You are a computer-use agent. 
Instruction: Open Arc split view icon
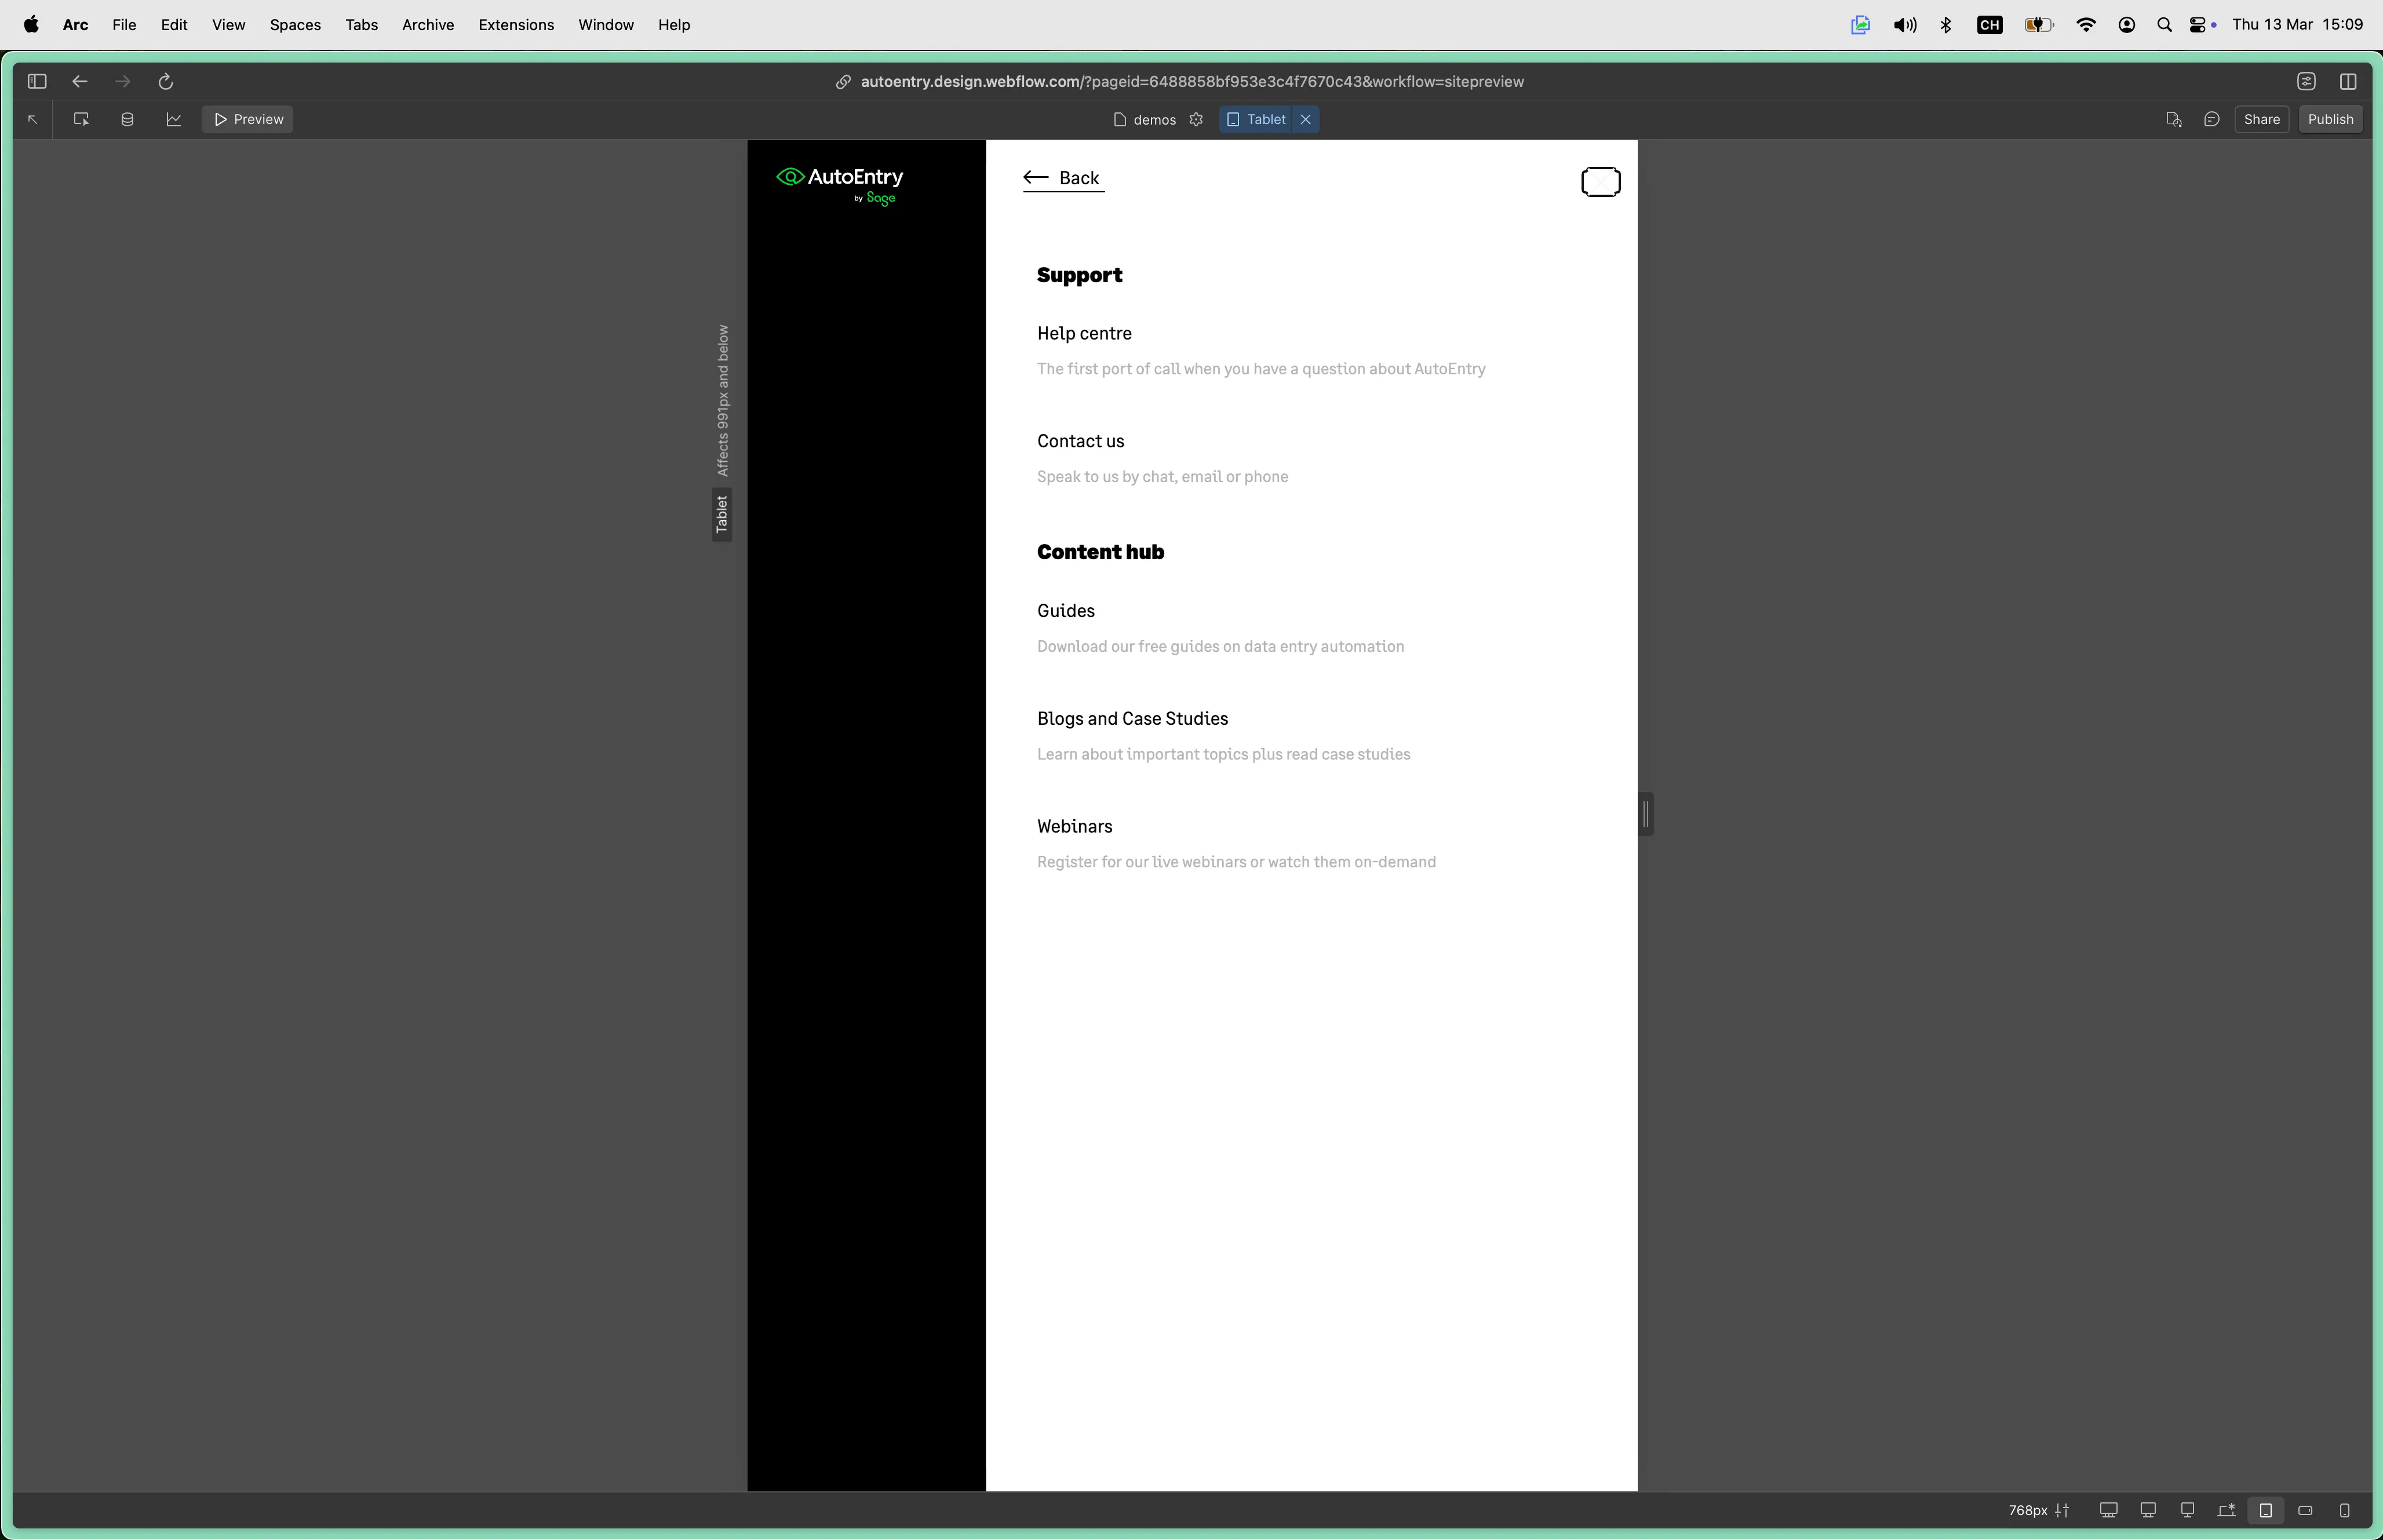pyautogui.click(x=2348, y=81)
